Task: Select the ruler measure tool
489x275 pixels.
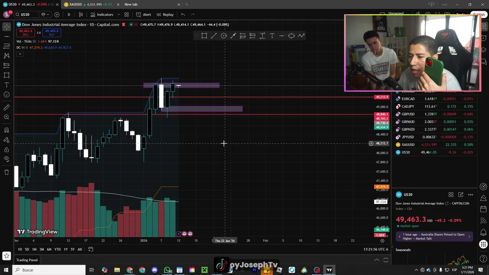Action: (6, 108)
